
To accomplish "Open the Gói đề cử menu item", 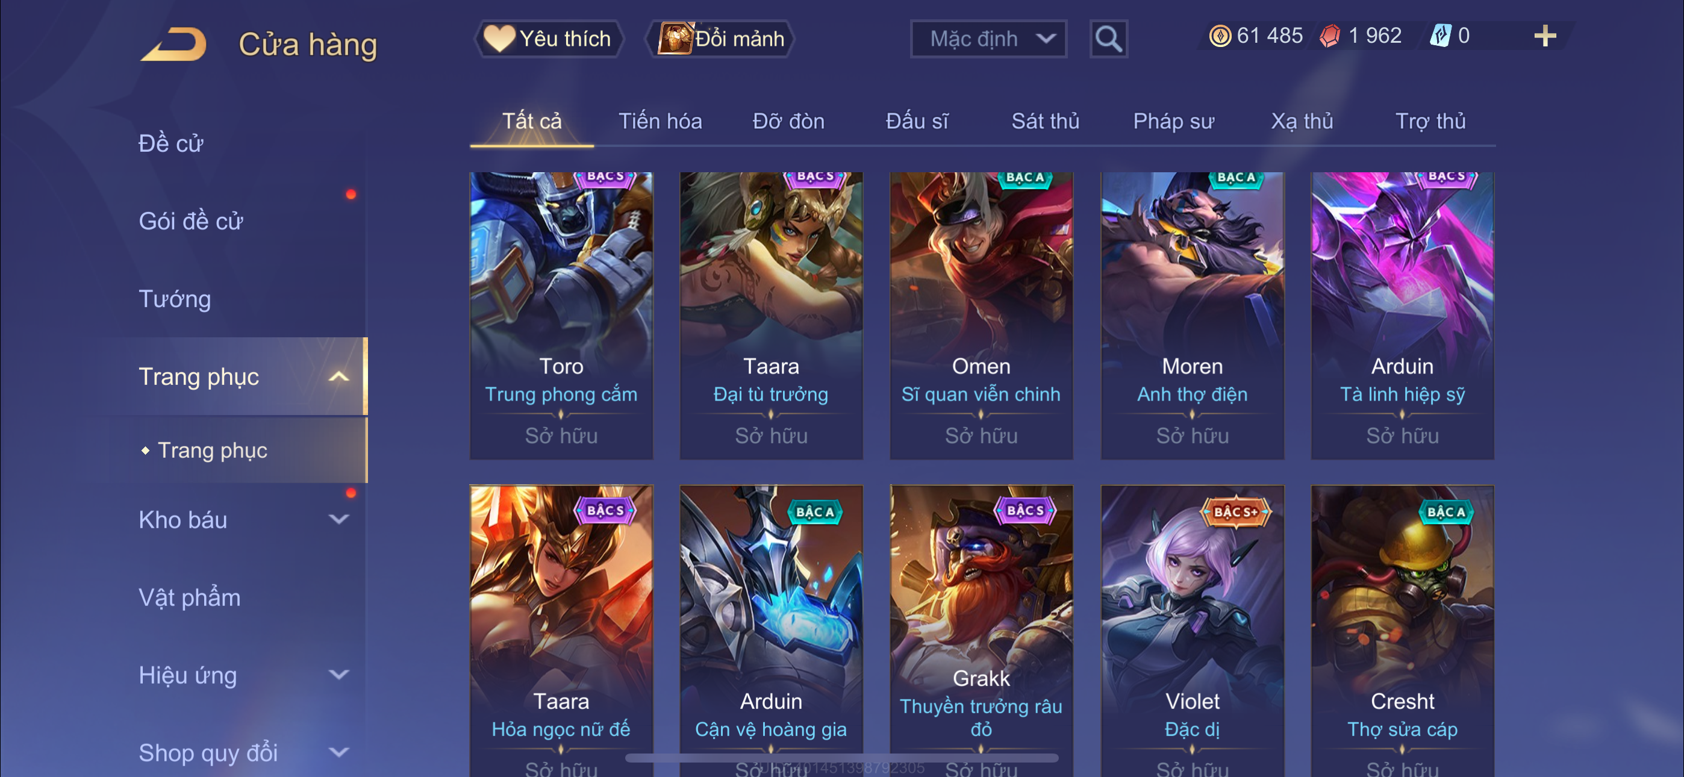I will (x=190, y=222).
